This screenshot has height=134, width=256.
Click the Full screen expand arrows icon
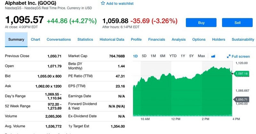pyautogui.click(x=229, y=56)
